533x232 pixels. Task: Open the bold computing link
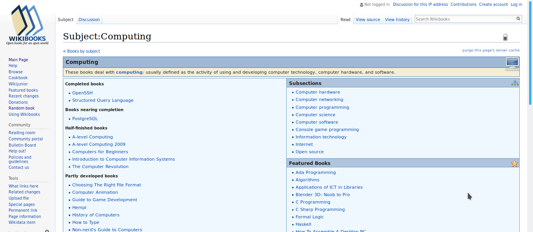[x=129, y=72]
